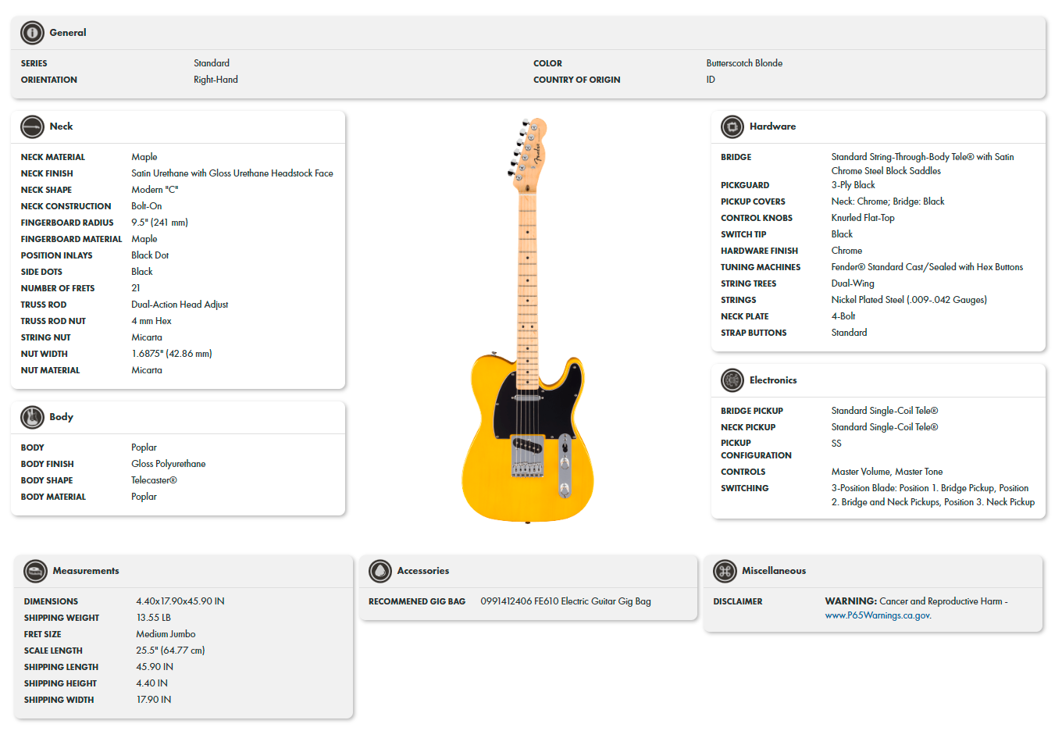Click the Butterscotch Blonde color value
The image size is (1062, 738).
pos(743,62)
